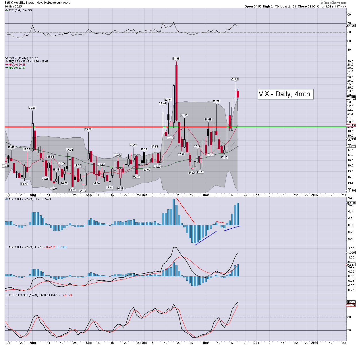Click the 21.90 August high label
Screen dimensions: 359x345
(x=32, y=108)
